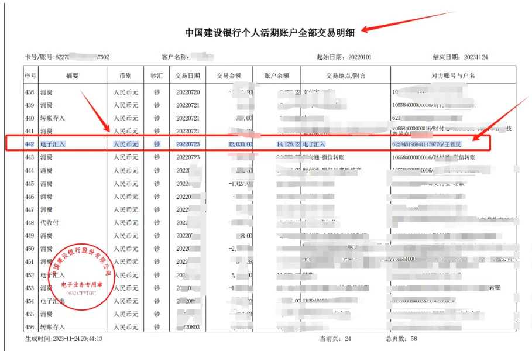Select 电子汇入 in row 442 摘要 column
Screen dimensions: 532x351
click(52, 144)
